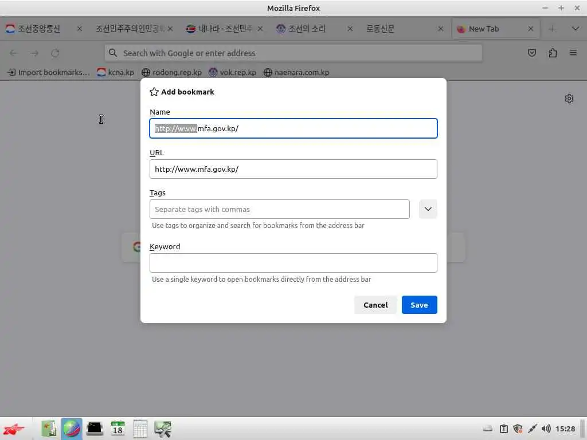Open the rodong.rep.kp bookmark

[172, 73]
